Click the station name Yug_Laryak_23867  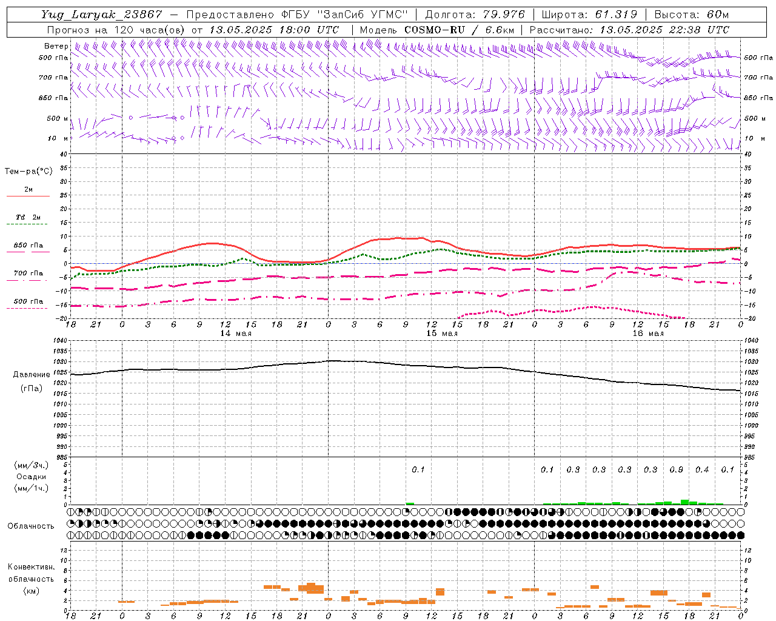pos(102,15)
